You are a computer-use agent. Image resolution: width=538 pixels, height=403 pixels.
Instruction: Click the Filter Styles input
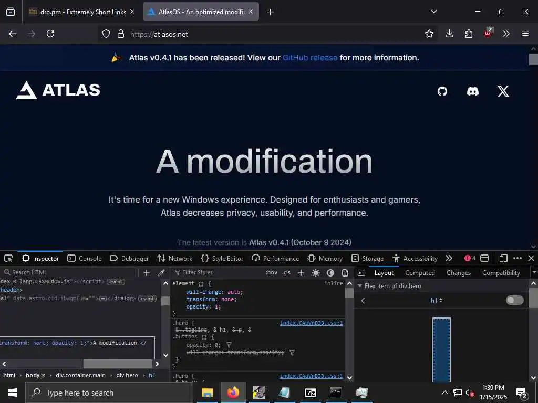pos(218,272)
